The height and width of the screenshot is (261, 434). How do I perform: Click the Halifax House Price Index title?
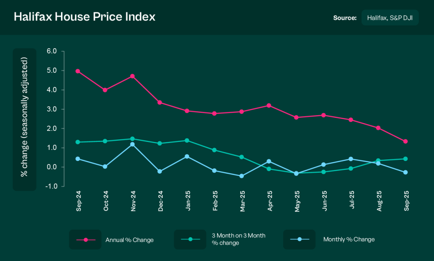[85, 17]
